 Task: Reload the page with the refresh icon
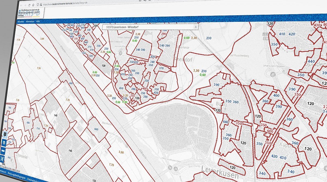click(x=29, y=5)
